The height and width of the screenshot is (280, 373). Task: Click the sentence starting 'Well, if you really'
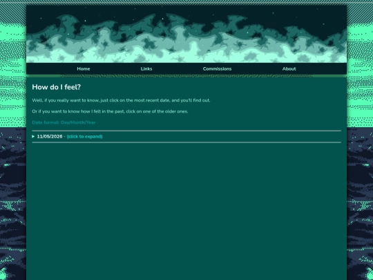[121, 100]
